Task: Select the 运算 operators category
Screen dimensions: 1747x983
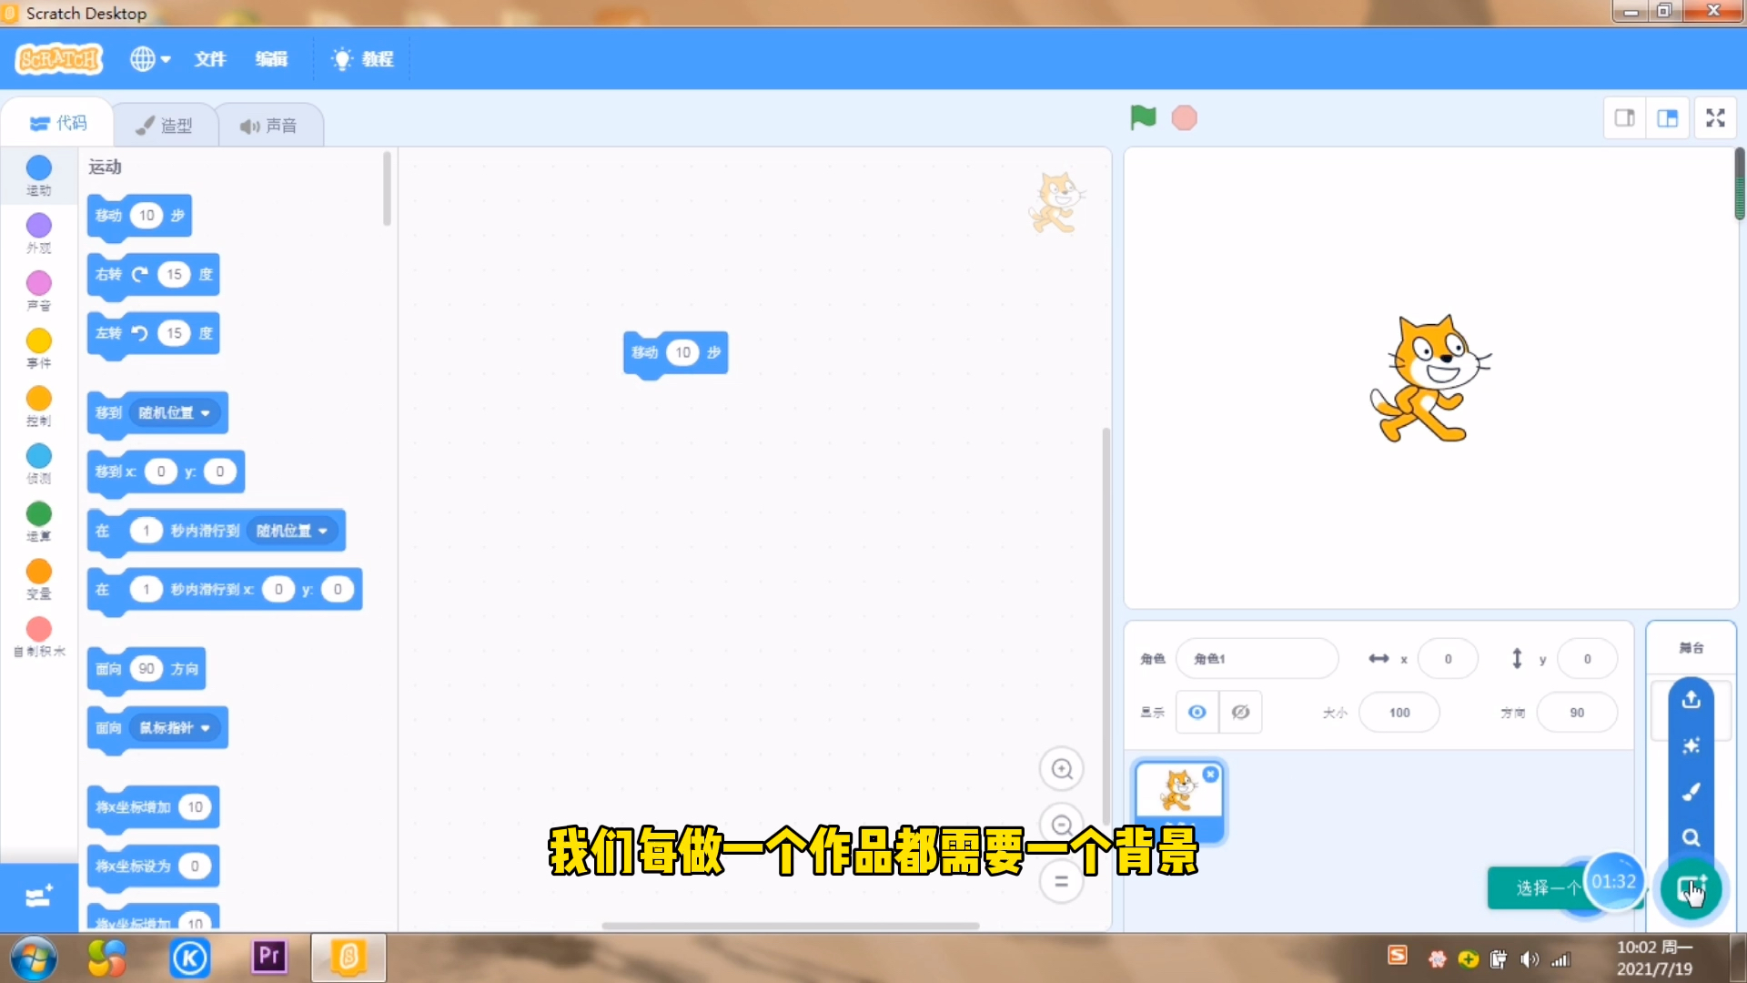Action: click(38, 521)
